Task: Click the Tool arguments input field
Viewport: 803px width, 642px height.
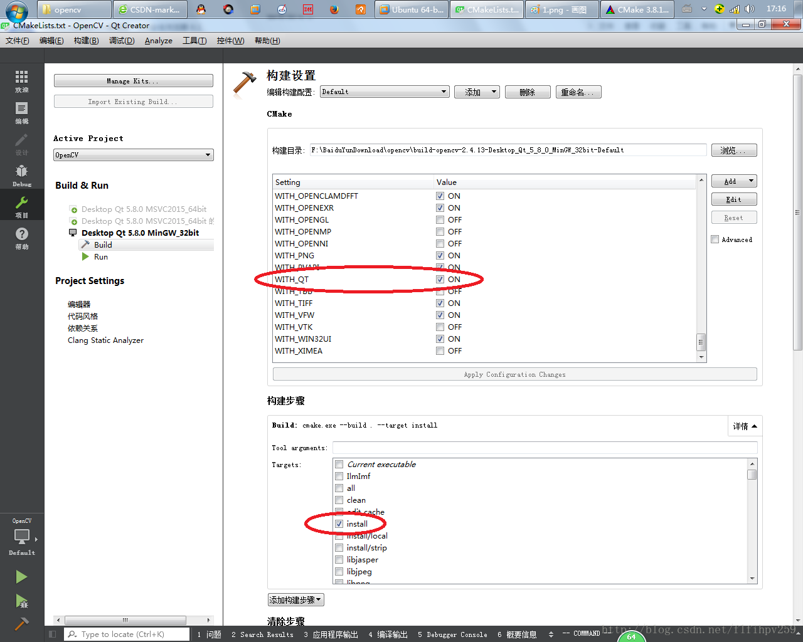Action: point(545,448)
